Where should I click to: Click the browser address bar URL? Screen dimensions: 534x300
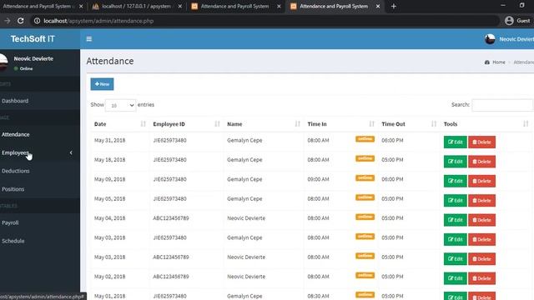click(98, 21)
